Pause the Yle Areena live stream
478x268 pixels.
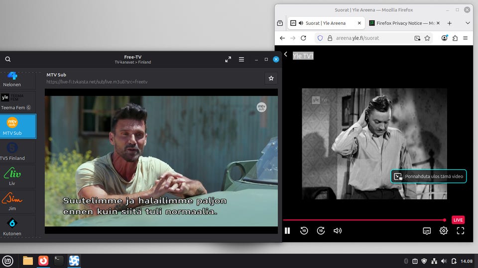point(287,231)
